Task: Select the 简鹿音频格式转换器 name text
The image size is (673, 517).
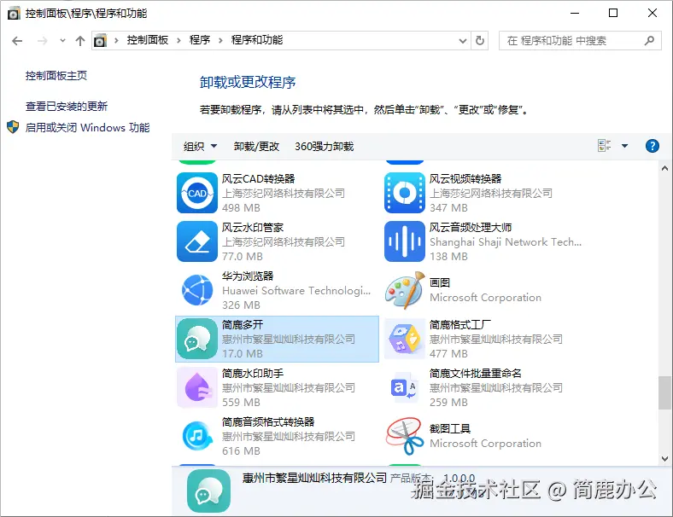Action: [268, 421]
